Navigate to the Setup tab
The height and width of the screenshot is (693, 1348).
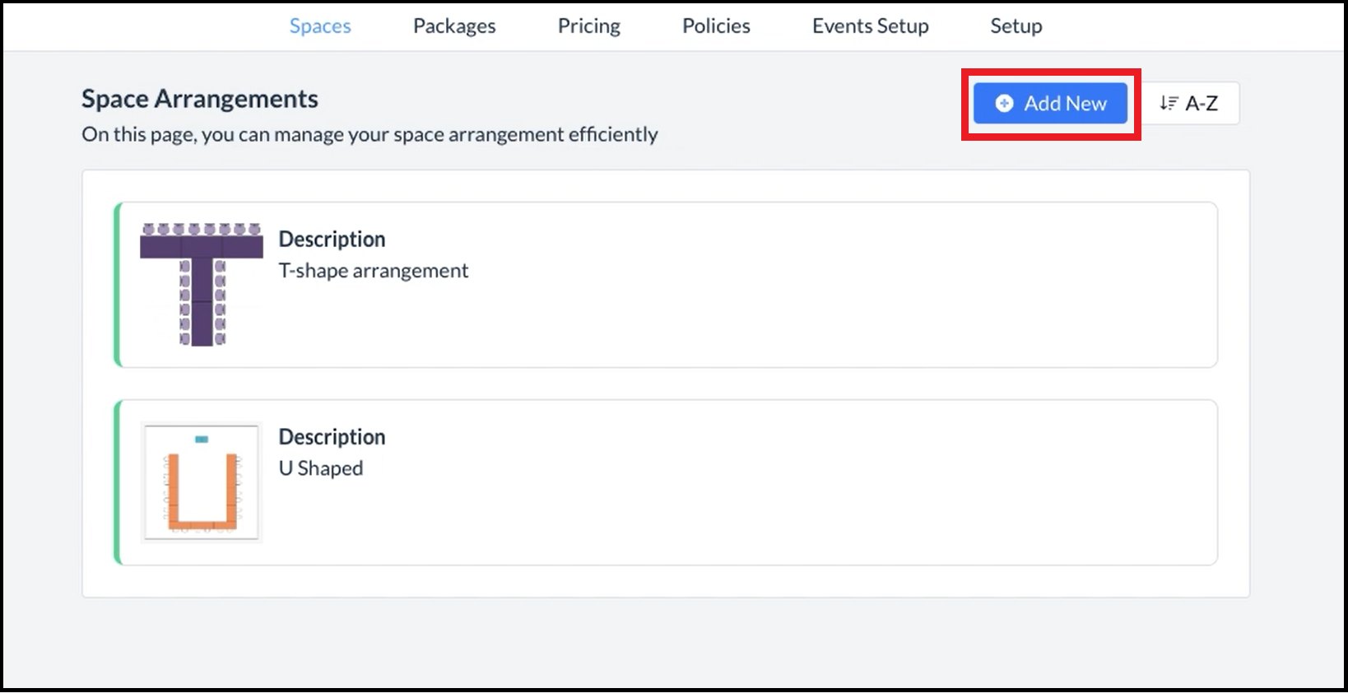[x=1016, y=26]
